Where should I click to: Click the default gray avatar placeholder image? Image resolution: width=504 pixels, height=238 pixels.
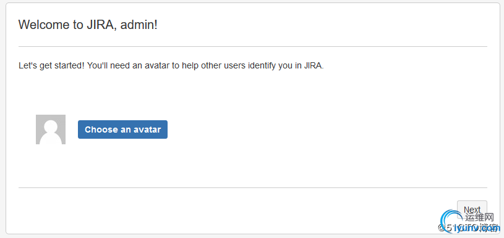(51, 129)
